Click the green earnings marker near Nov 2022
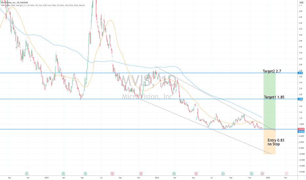The image size is (306, 180). 27,173
